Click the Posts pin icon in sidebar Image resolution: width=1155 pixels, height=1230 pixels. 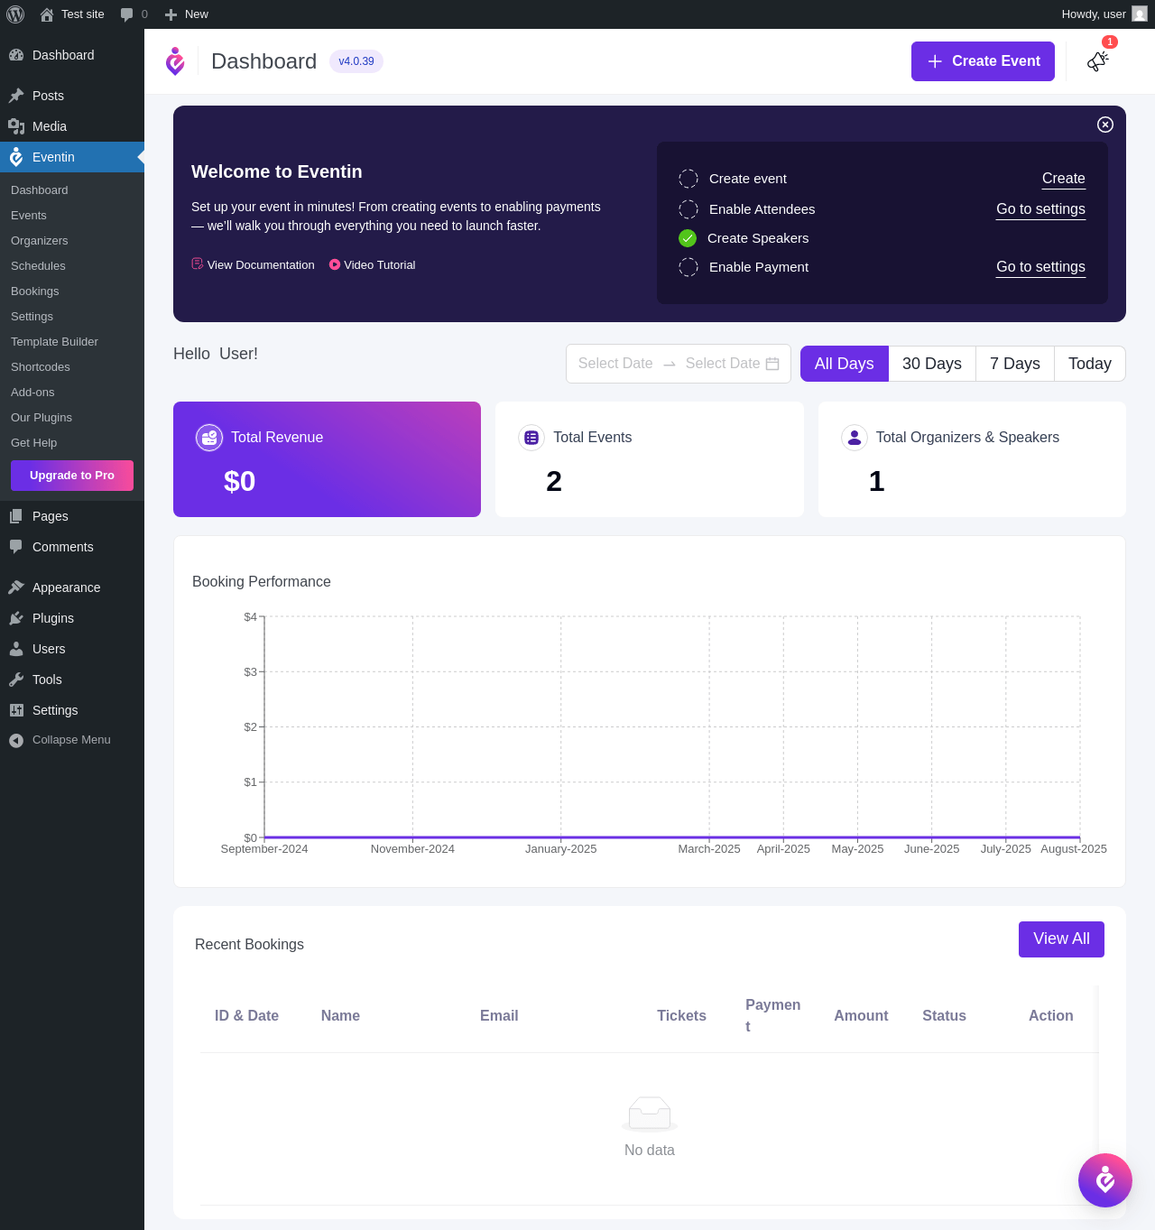[16, 96]
